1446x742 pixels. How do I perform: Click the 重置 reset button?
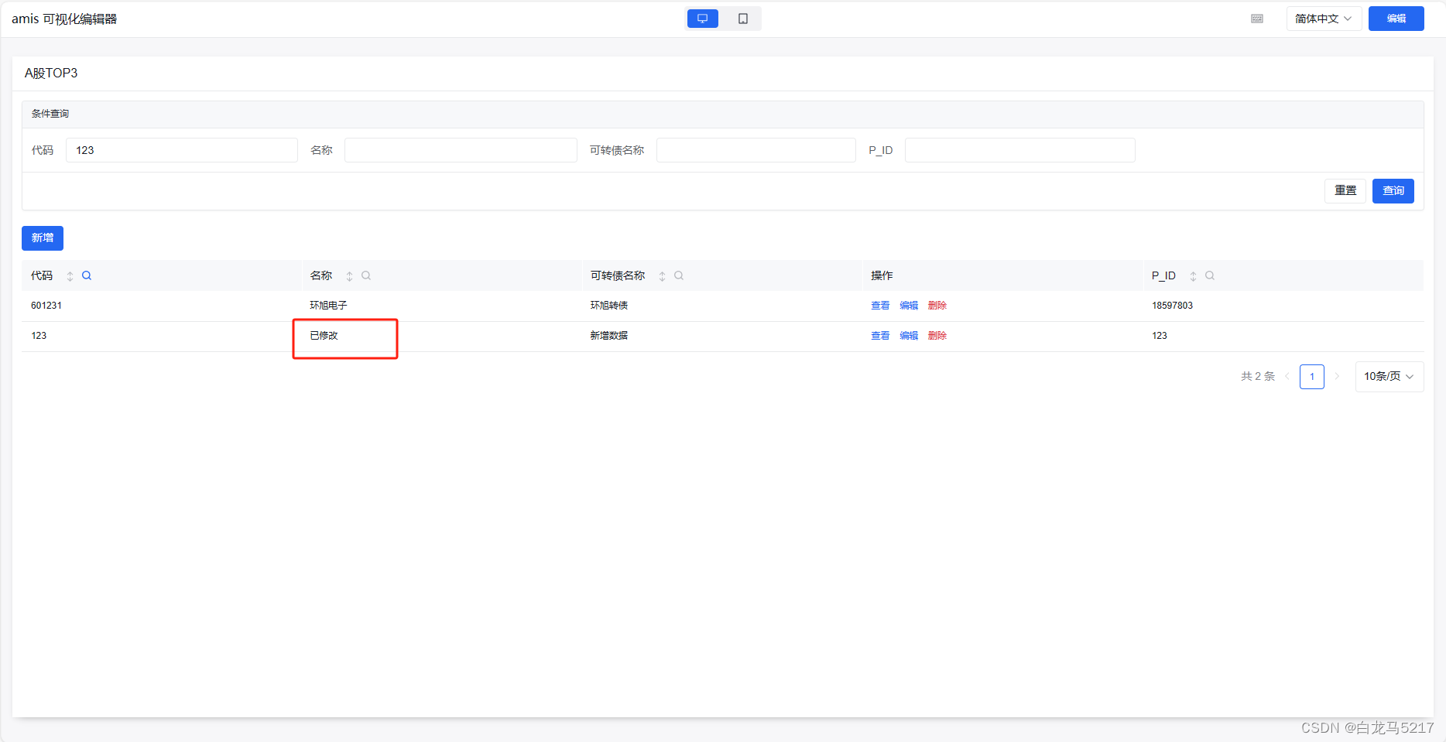click(x=1345, y=190)
